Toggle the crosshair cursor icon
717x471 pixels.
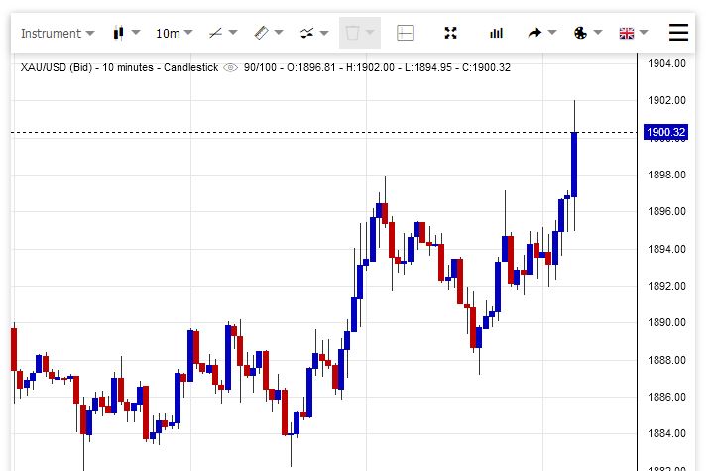coord(406,33)
